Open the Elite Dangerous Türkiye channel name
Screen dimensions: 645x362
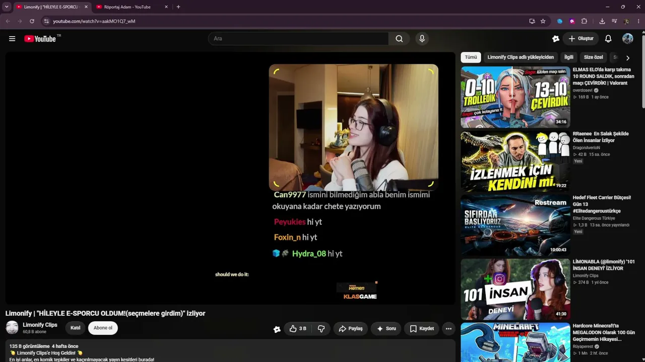click(594, 218)
